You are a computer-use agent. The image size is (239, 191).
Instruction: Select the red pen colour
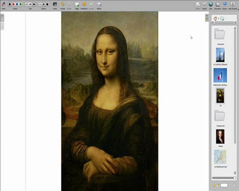pos(14,4)
